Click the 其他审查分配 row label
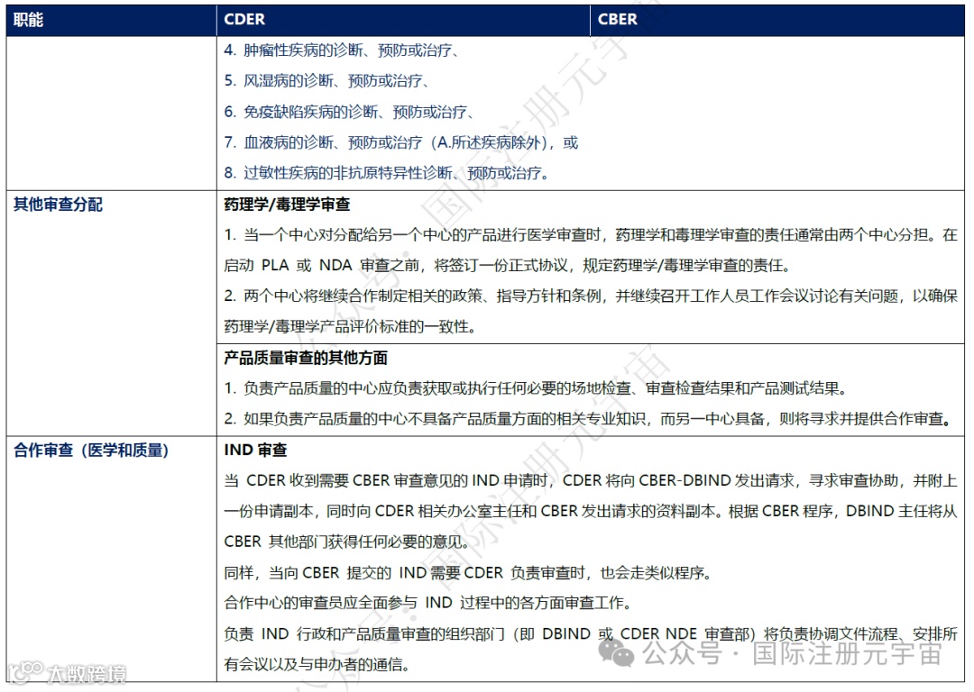This screenshot has width=974, height=692. pyautogui.click(x=58, y=205)
